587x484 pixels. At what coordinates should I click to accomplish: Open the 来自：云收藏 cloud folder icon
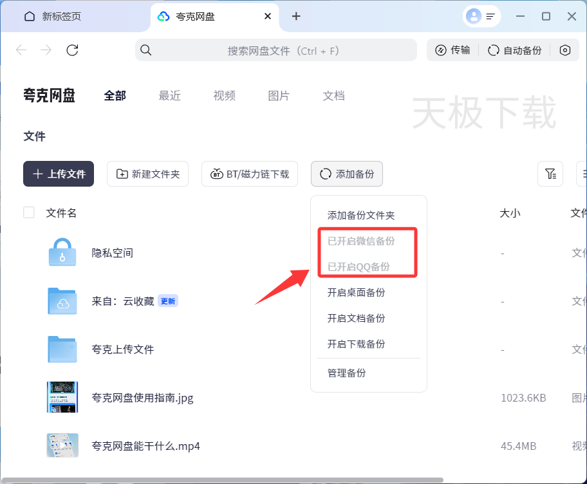[62, 301]
